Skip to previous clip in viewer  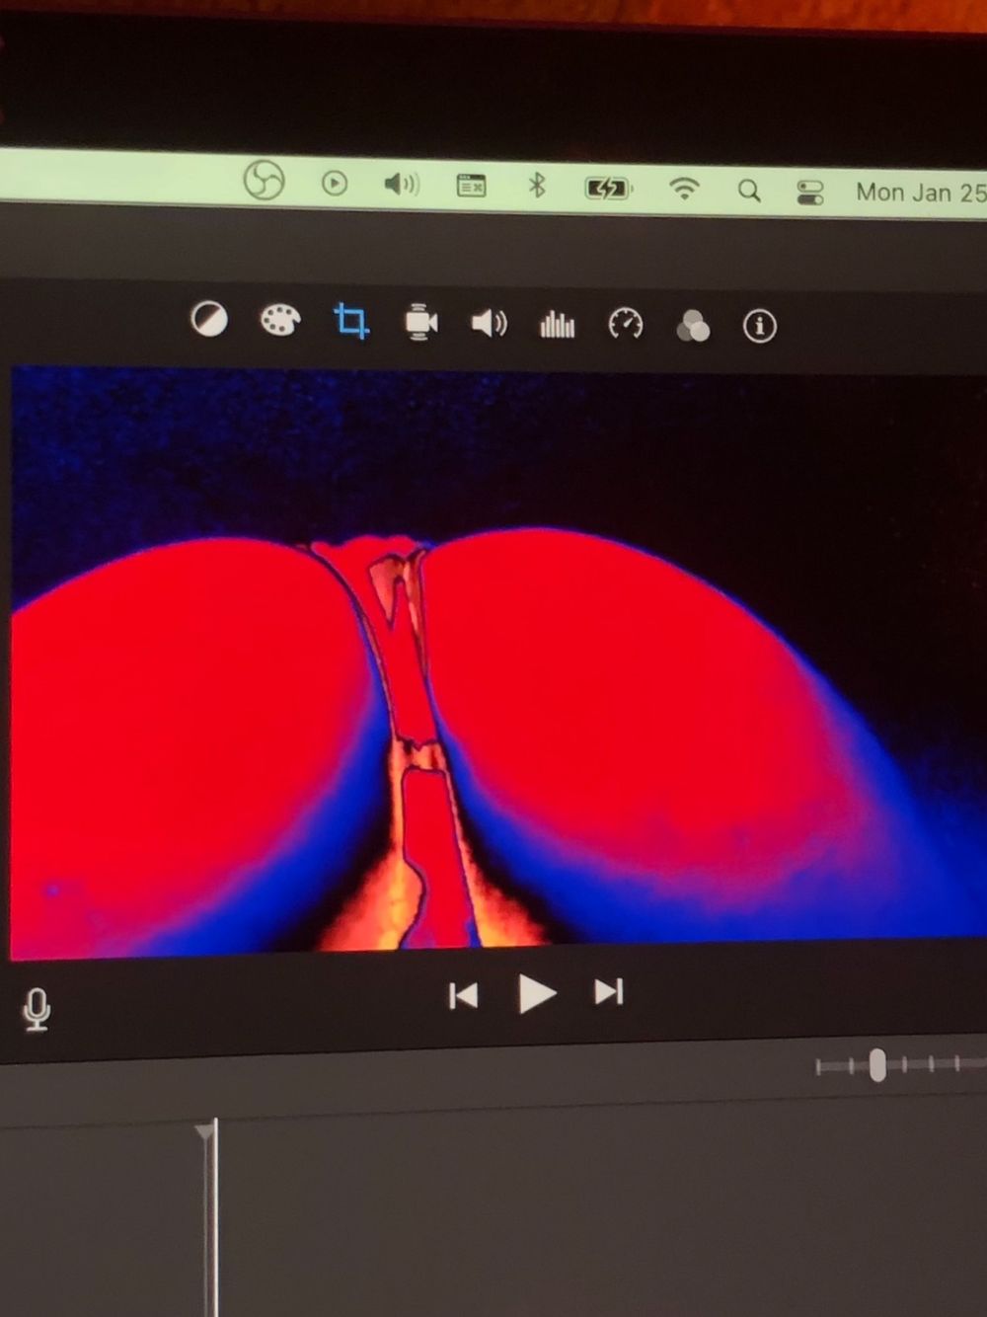pos(463,994)
